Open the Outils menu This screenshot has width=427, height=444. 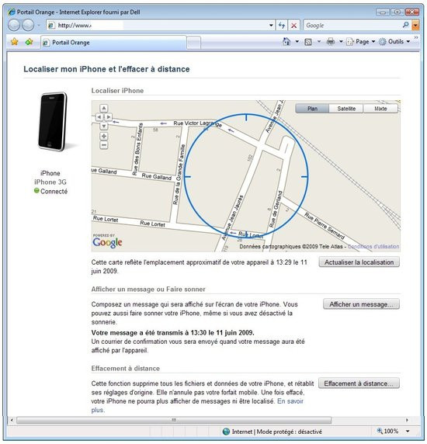coord(394,42)
